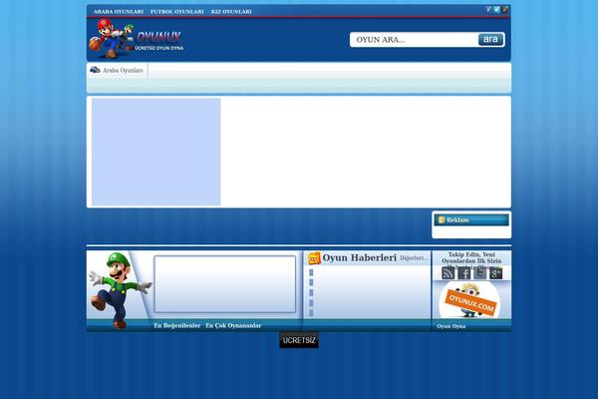Open Google Plus icon in top header bar

tap(505, 10)
